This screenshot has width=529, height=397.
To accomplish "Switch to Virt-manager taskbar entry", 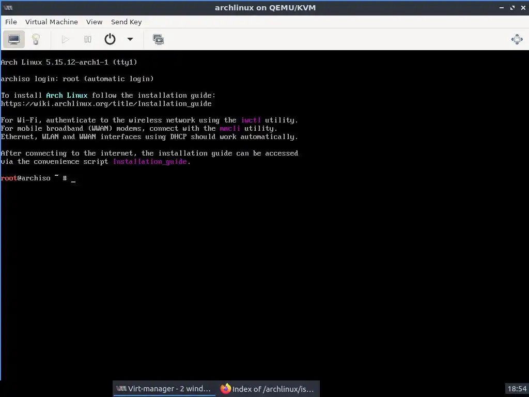I will coord(164,389).
